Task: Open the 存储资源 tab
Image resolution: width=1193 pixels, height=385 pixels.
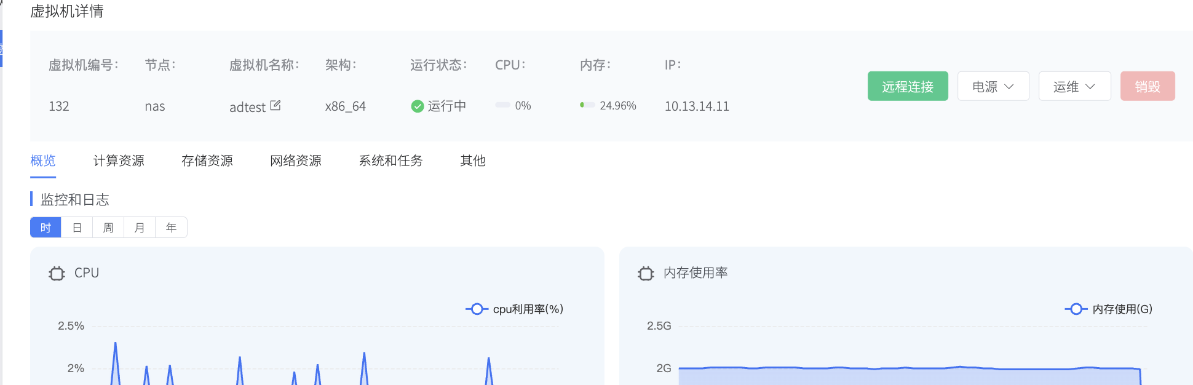Action: coord(207,161)
